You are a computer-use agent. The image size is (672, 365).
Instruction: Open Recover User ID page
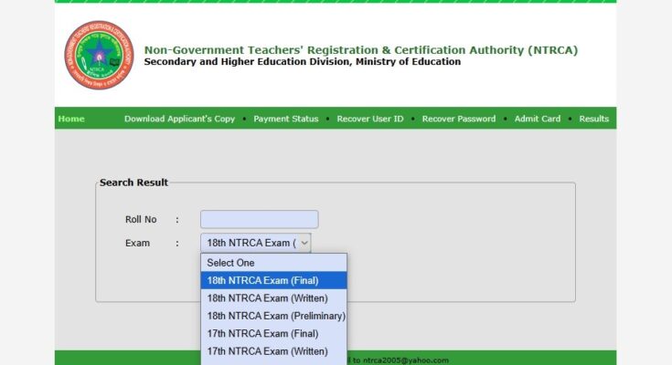tap(370, 119)
